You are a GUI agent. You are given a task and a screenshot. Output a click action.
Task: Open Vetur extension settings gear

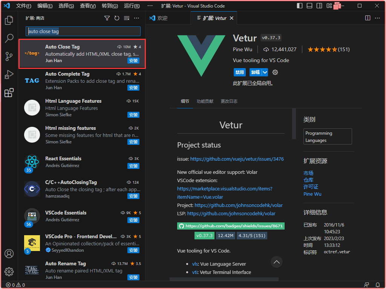tap(275, 72)
